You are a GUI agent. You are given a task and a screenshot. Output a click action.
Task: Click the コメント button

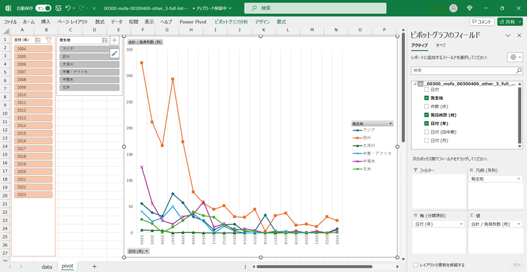(482, 22)
